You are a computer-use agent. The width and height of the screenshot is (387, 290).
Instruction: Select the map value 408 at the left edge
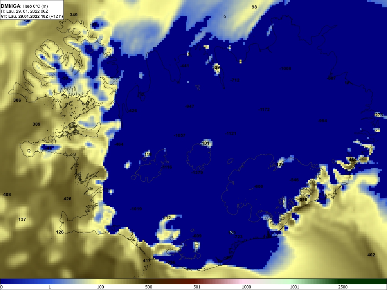[x=7, y=194]
